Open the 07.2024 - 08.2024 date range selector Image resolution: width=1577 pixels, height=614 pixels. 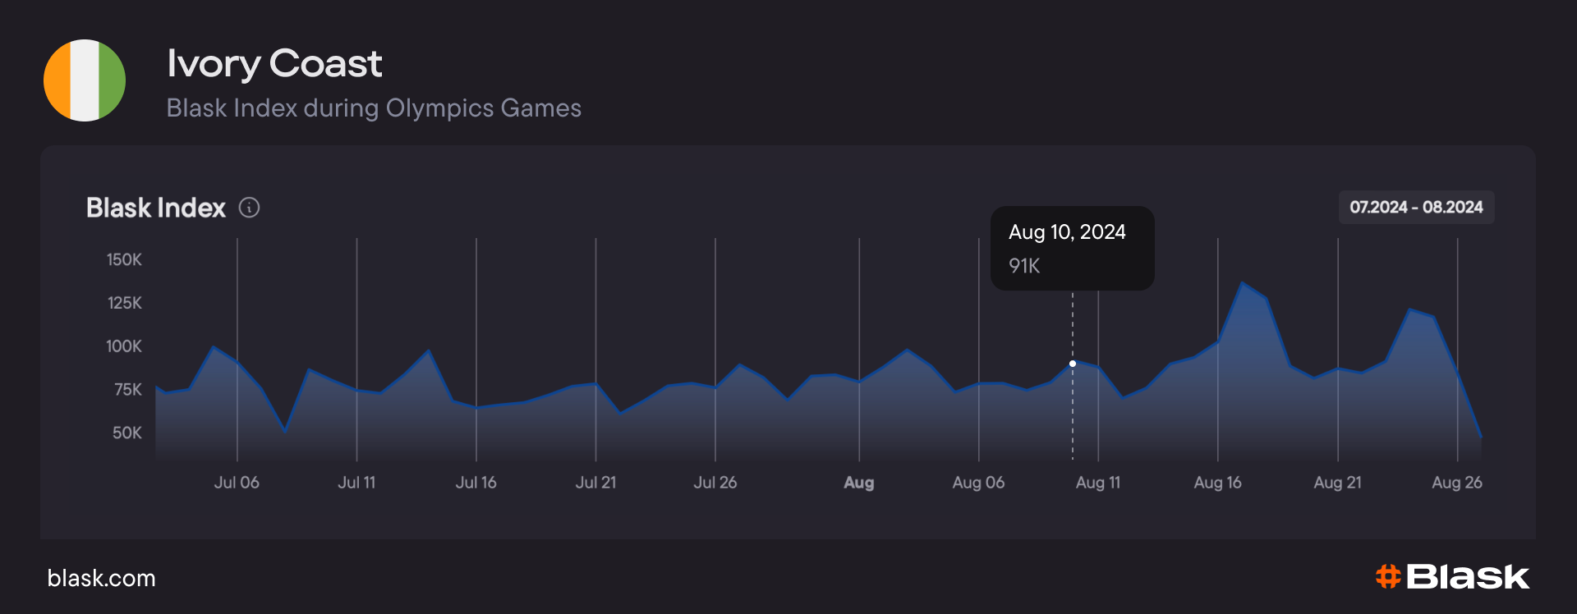pyautogui.click(x=1416, y=207)
